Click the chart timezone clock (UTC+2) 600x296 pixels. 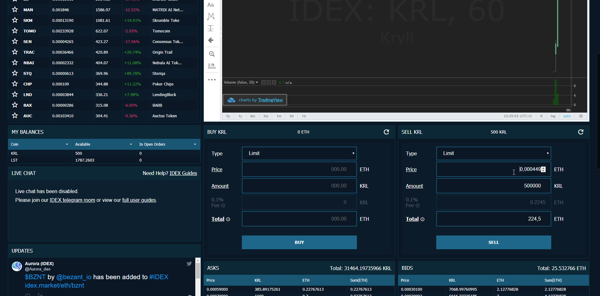518,116
